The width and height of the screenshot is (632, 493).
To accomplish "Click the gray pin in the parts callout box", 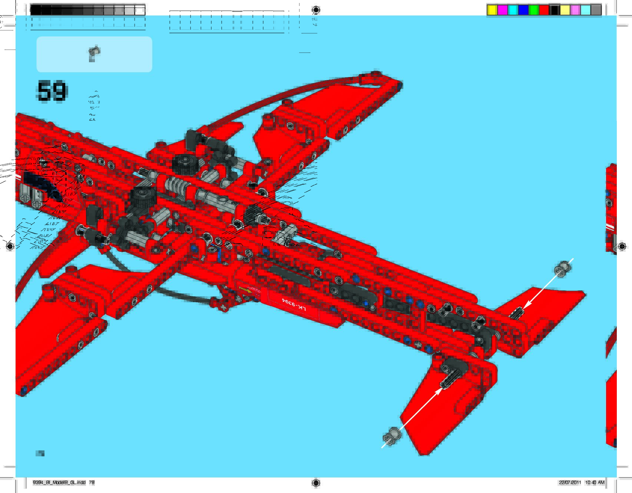I will click(x=94, y=53).
